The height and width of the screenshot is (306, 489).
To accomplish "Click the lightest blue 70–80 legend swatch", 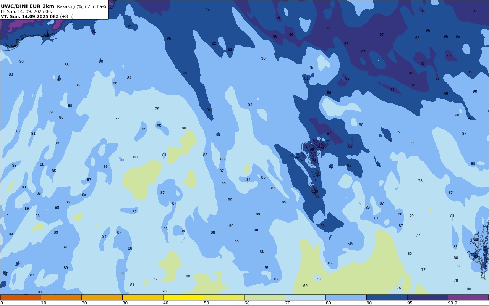I will (305, 297).
